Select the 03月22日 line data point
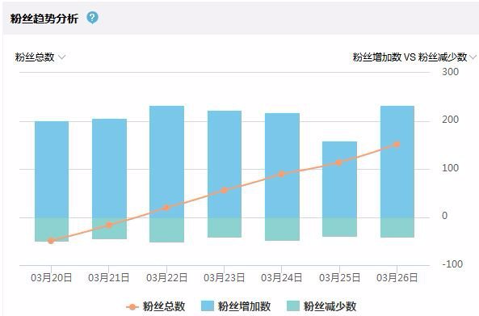Image resolution: width=479 pixels, height=316 pixels. pos(166,208)
